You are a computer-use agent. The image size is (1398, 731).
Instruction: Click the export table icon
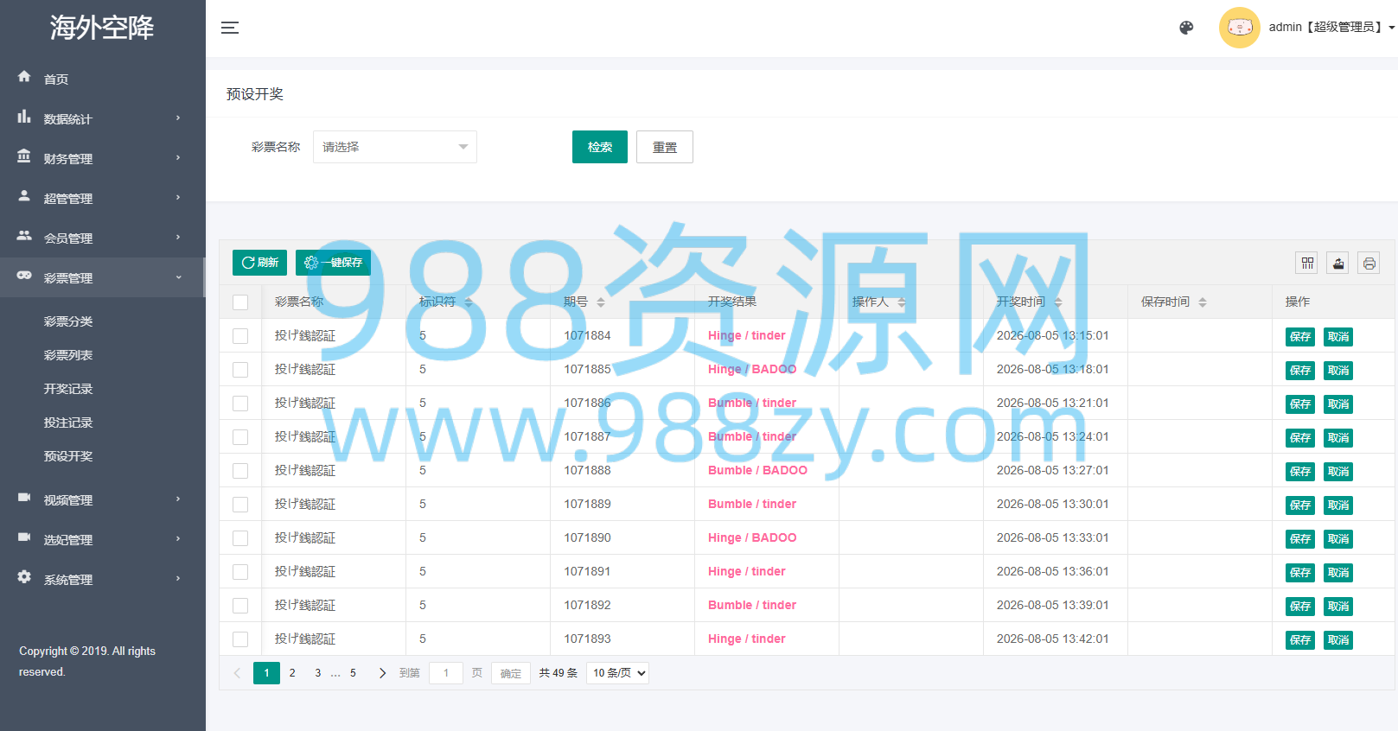point(1338,263)
